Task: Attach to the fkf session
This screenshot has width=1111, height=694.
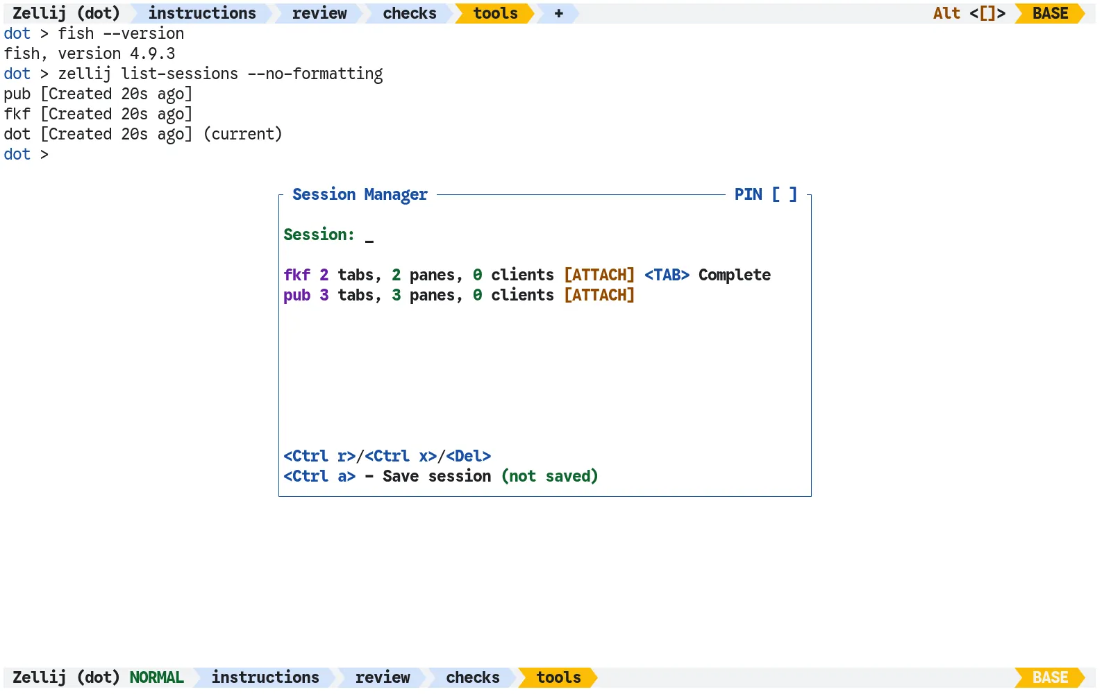Action: pyautogui.click(x=599, y=275)
